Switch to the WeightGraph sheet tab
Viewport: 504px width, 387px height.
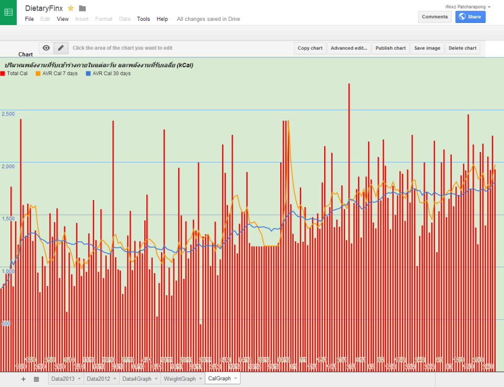(180, 379)
